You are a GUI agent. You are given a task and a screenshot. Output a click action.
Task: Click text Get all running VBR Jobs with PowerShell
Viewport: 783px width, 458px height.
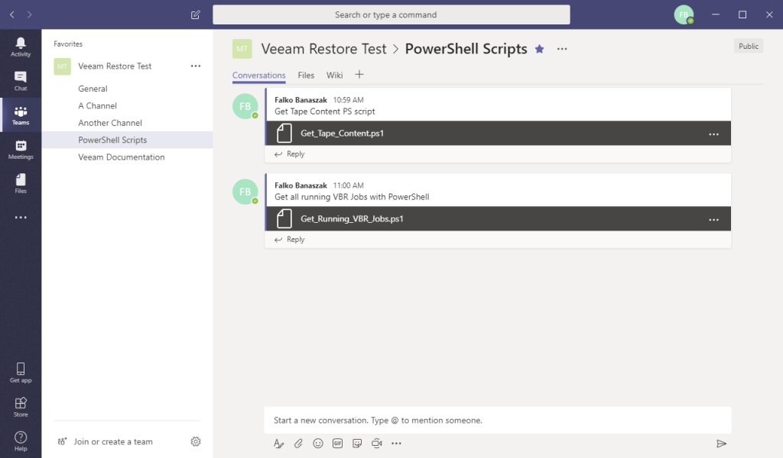pyautogui.click(x=352, y=196)
